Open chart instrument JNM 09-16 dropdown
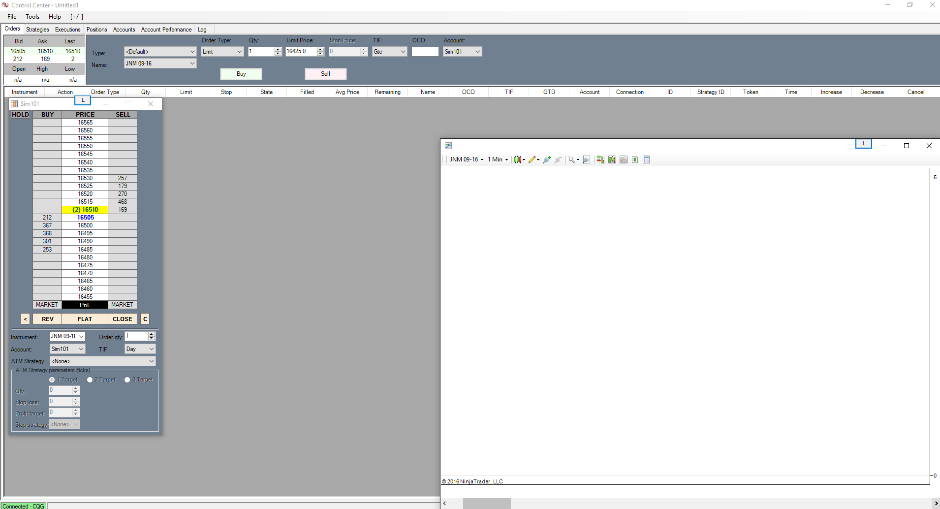 [x=467, y=159]
